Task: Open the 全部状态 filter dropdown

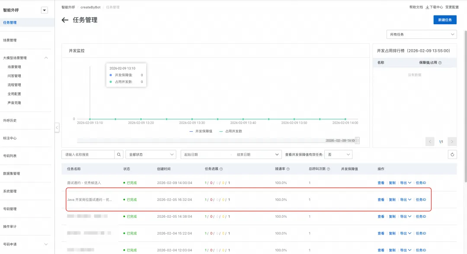Action: 151,155
